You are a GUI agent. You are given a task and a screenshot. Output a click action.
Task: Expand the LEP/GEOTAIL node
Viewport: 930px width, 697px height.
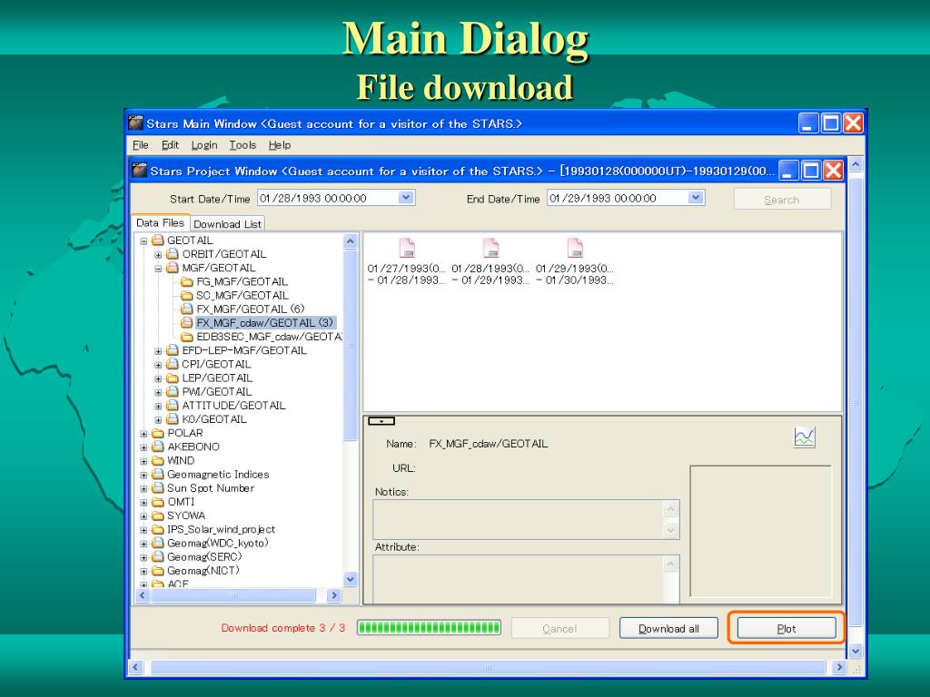click(x=158, y=378)
